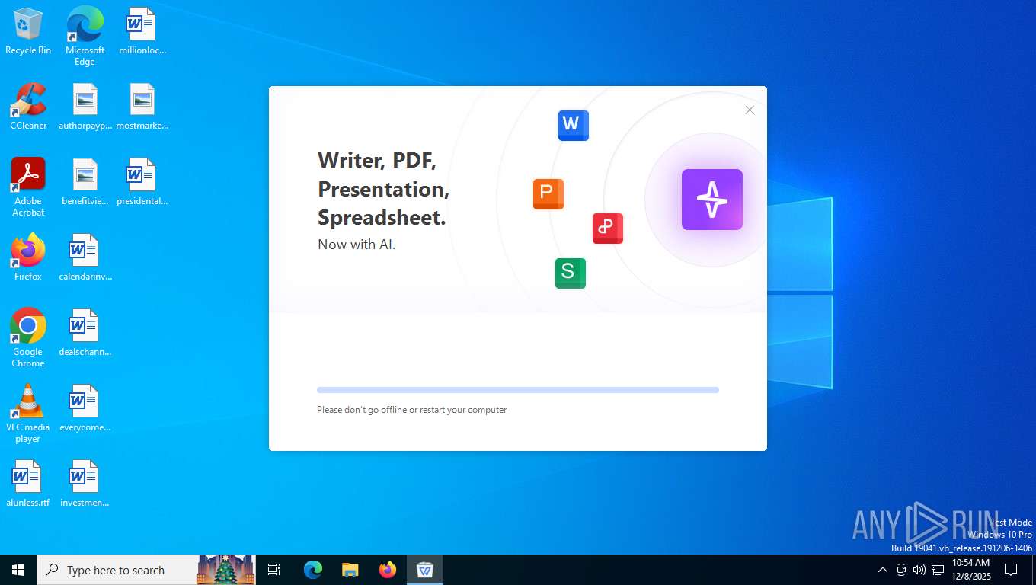Click the "Please don't go offline" message

tap(412, 410)
